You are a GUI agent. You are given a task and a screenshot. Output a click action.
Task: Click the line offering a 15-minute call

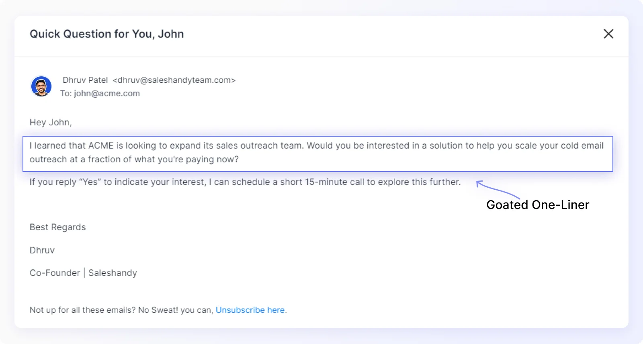[x=245, y=182]
